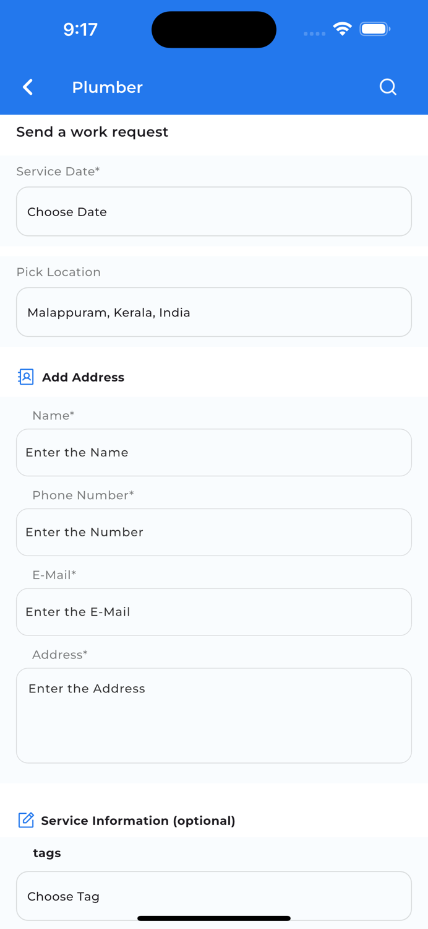This screenshot has height=929, width=428.
Task: Open the Pick Location field showing Malappuram
Action: coord(214,312)
